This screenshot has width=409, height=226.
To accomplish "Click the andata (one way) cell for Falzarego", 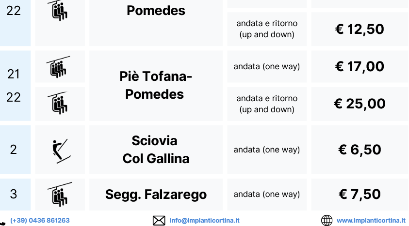I will tap(266, 195).
